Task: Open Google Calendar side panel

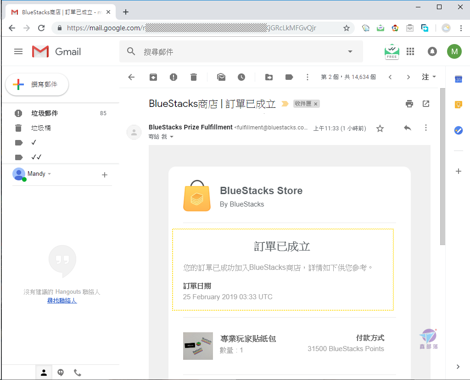Action: (459, 79)
